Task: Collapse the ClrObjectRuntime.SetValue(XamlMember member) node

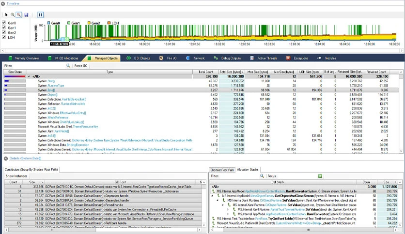Action: pos(218,201)
